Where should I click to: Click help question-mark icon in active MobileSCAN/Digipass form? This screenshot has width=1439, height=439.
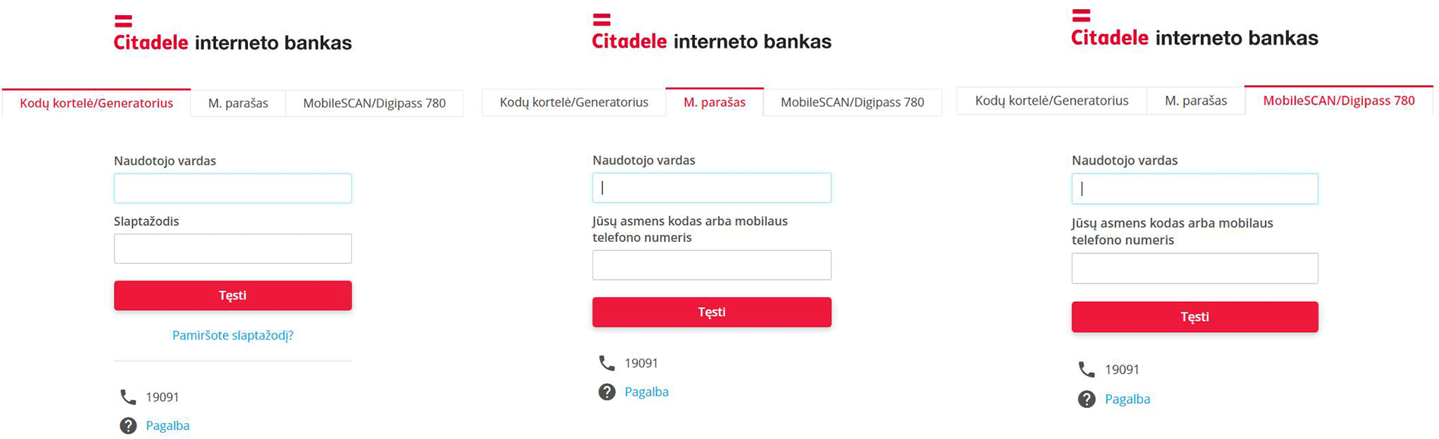pyautogui.click(x=1086, y=400)
